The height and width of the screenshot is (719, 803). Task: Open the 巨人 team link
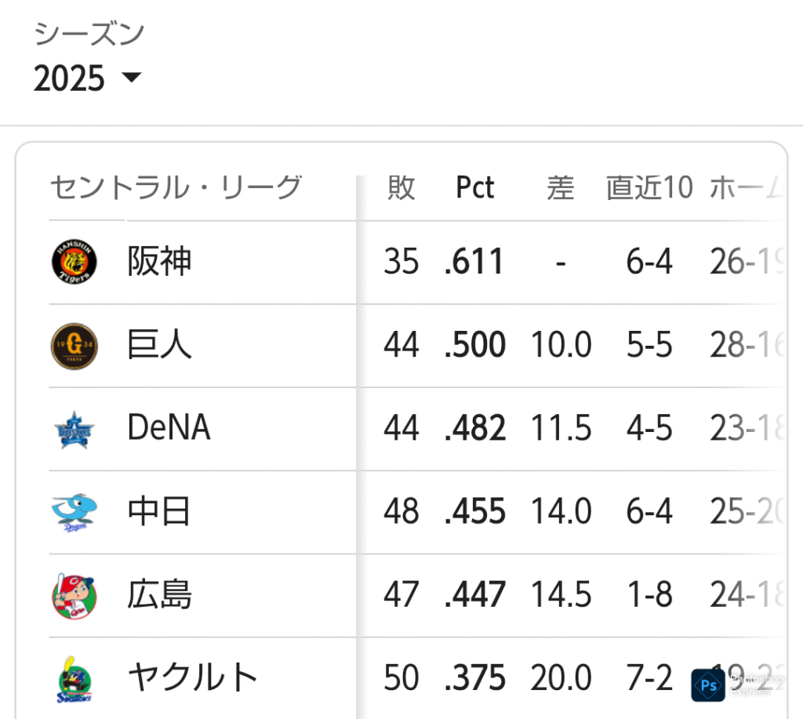click(159, 345)
